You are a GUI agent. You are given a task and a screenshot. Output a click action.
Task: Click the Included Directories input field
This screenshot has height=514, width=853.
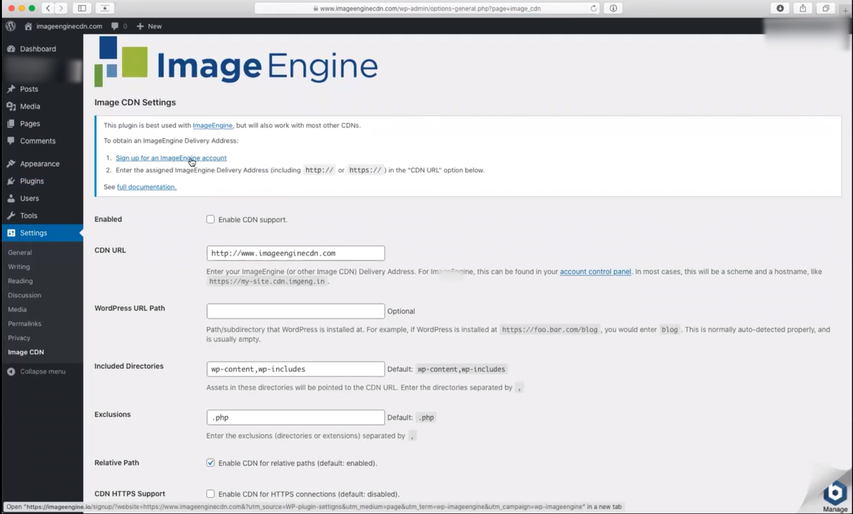(295, 369)
